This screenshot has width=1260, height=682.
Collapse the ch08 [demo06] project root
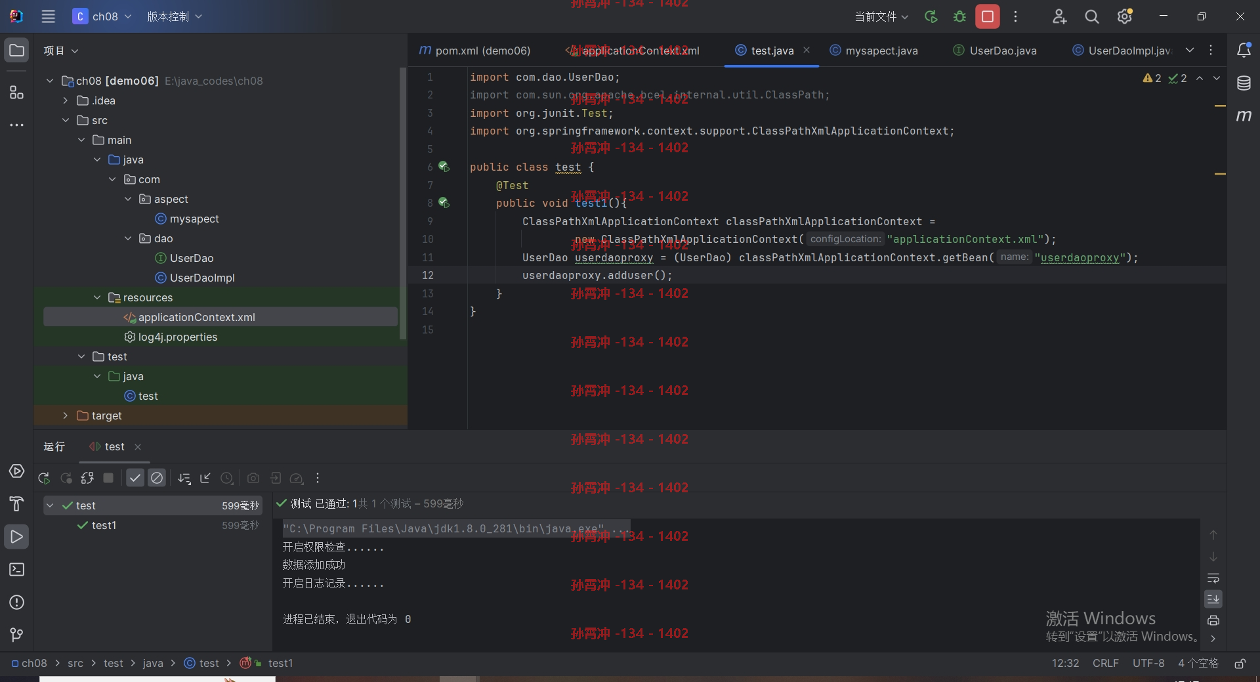point(50,81)
